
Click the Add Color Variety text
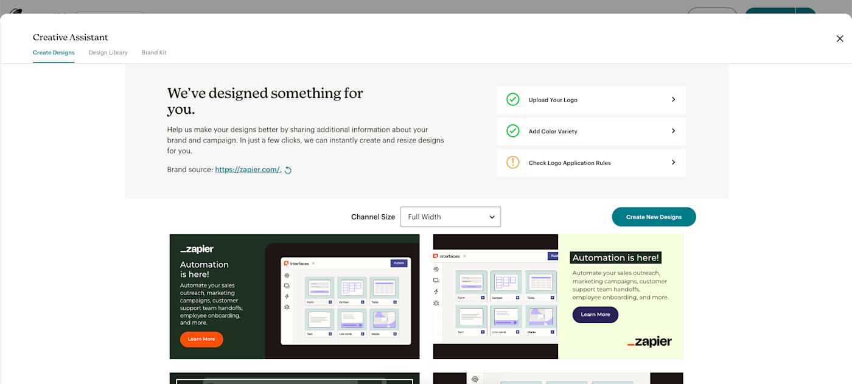pos(553,131)
